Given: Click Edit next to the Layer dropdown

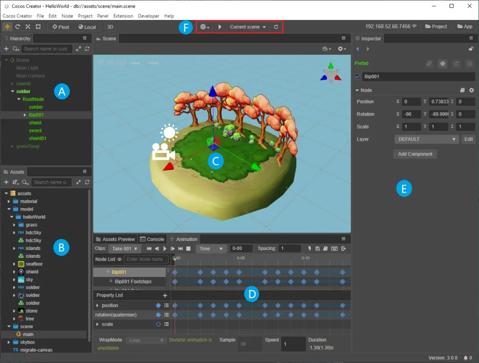Looking at the screenshot, I should (x=468, y=139).
